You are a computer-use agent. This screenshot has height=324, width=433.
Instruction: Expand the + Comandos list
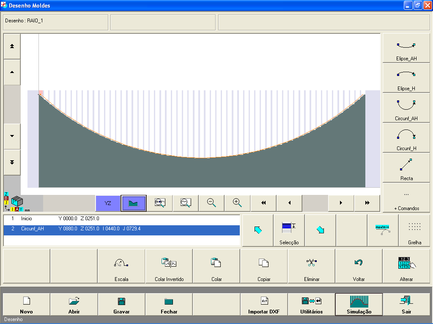[x=406, y=198]
